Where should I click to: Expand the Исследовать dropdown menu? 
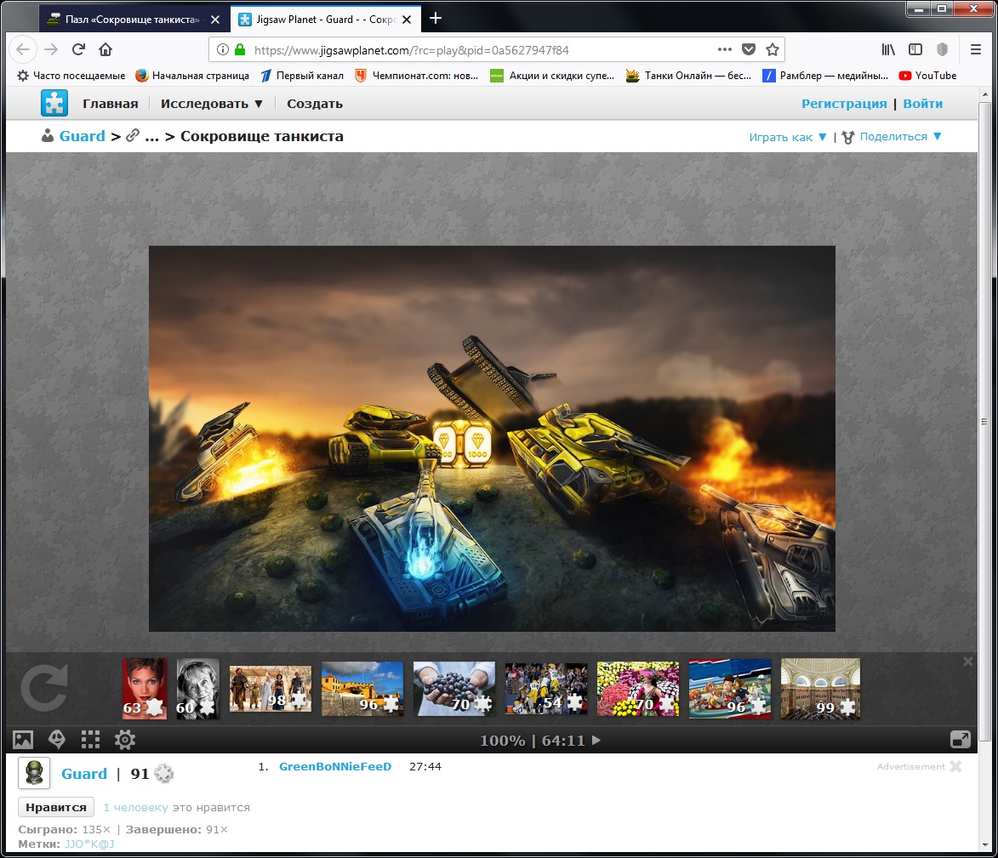click(211, 104)
